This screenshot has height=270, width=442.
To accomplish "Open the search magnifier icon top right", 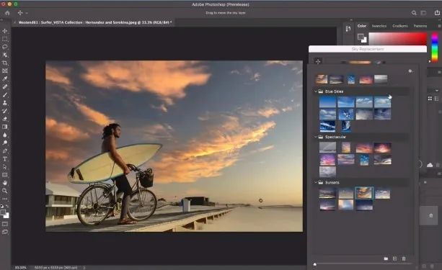I will [x=414, y=13].
